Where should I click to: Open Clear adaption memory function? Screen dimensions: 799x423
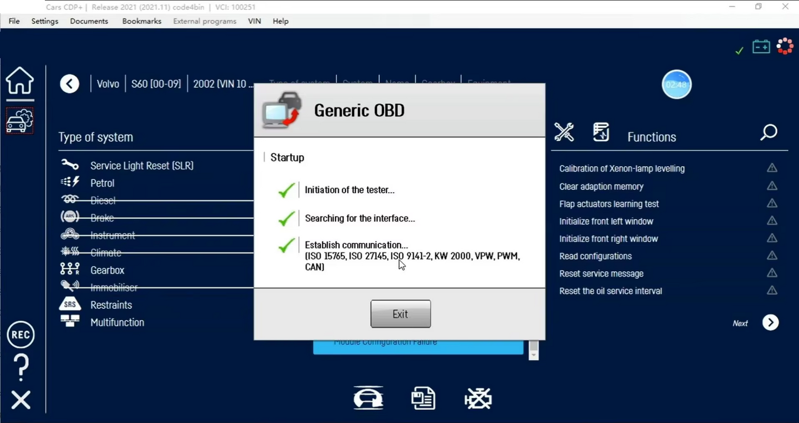602,187
